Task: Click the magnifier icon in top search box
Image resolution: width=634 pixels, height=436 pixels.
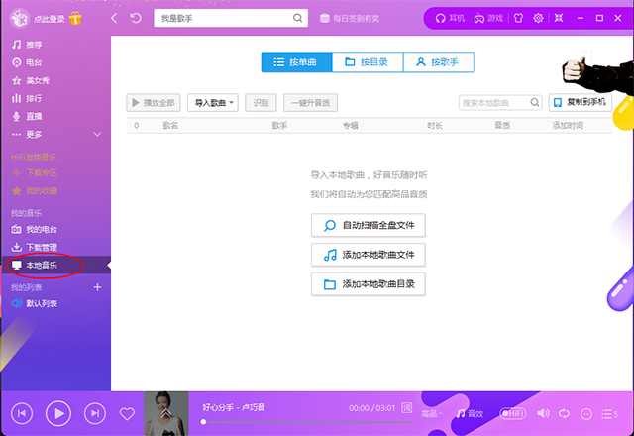Action: coord(297,18)
